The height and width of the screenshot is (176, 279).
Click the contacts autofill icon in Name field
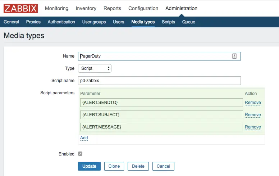pyautogui.click(x=234, y=56)
